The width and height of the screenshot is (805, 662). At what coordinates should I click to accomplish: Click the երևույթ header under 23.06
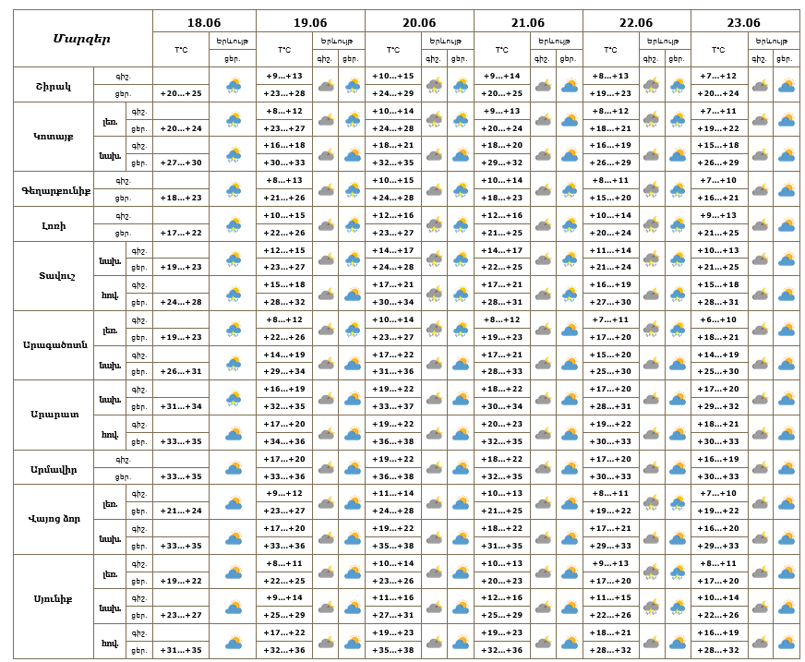click(772, 41)
